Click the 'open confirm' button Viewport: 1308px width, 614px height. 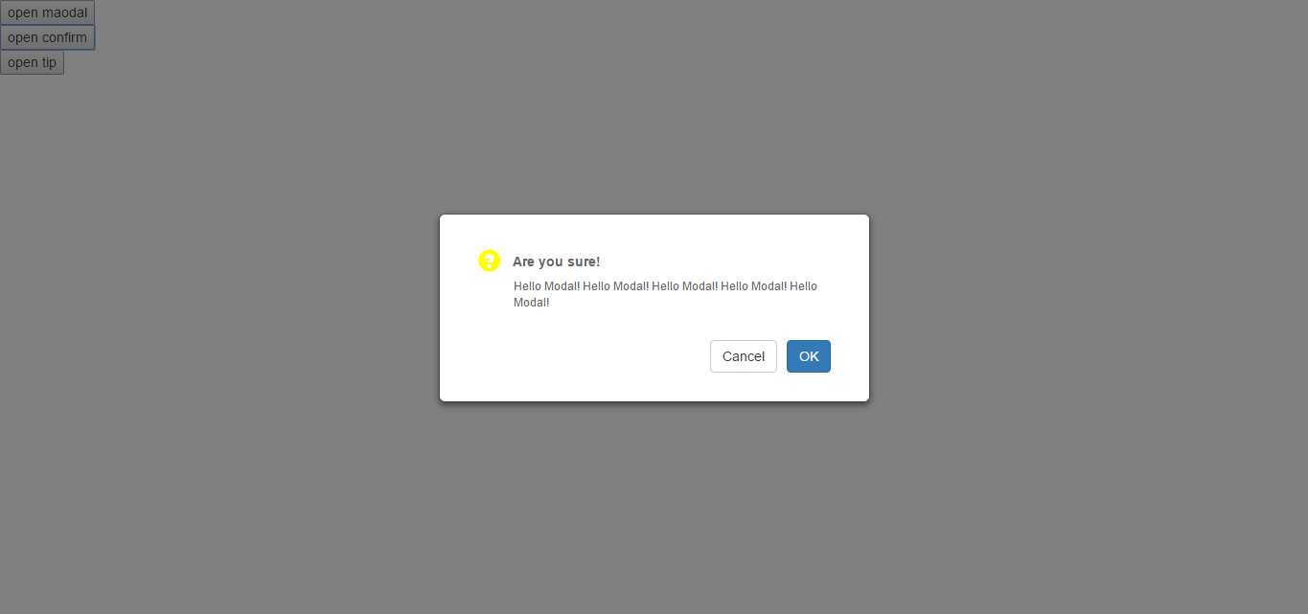click(47, 37)
